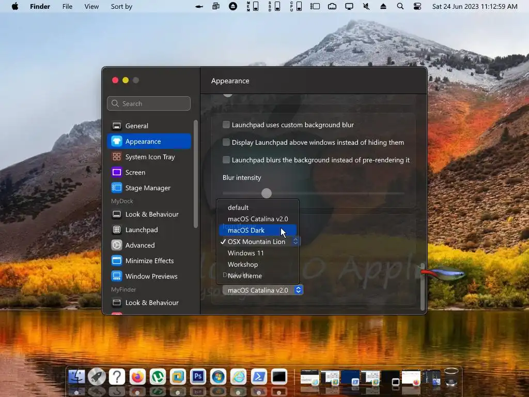Open the Screen settings icon
This screenshot has width=529, height=397.
pos(117,172)
